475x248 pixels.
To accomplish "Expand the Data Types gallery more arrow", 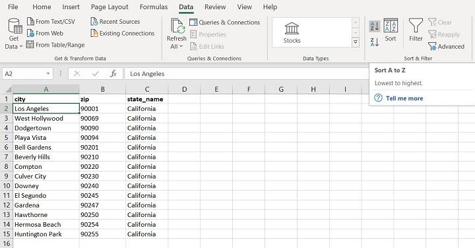I will point(356,42).
